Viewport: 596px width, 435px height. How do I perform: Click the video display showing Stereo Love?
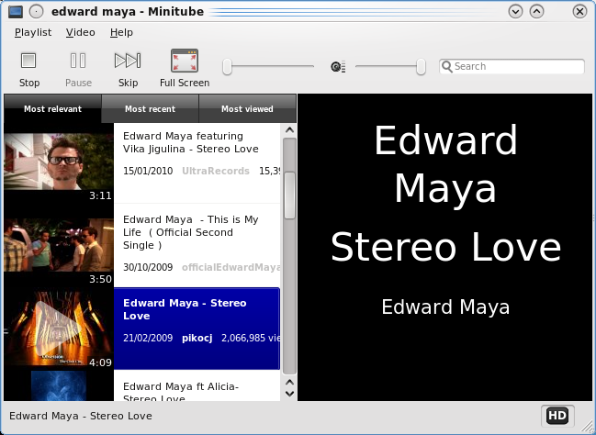click(x=445, y=247)
